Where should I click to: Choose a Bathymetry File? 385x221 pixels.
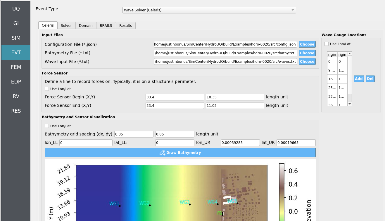(307, 53)
